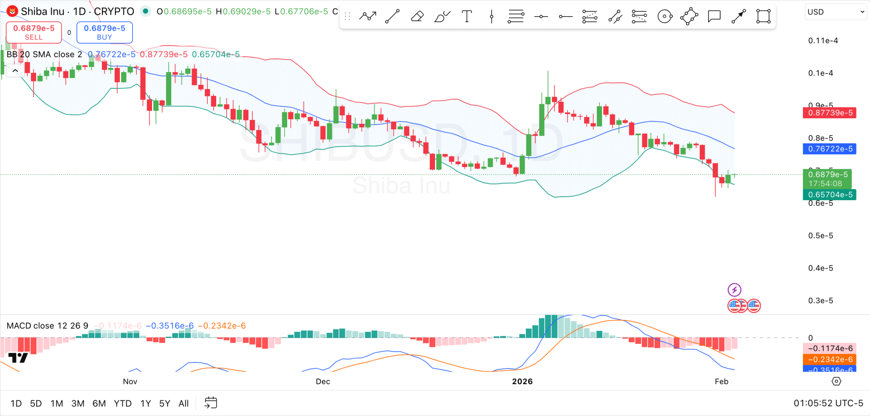The image size is (870, 416).
Task: Open the Go to date calendar icon
Action: (x=211, y=402)
